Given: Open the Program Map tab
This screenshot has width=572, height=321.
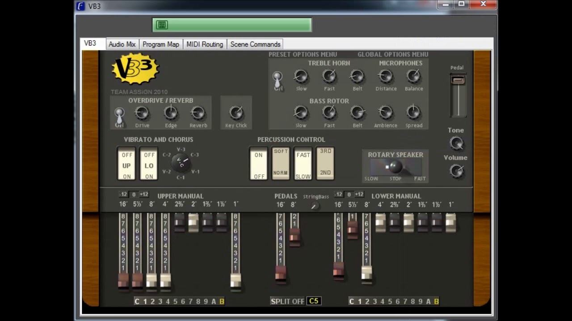Looking at the screenshot, I should point(161,44).
